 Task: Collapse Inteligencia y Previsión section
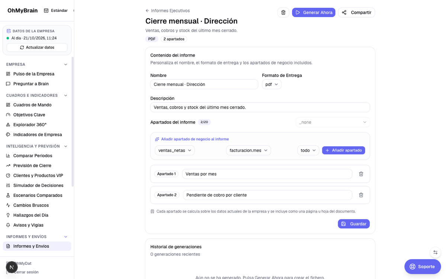(37, 146)
